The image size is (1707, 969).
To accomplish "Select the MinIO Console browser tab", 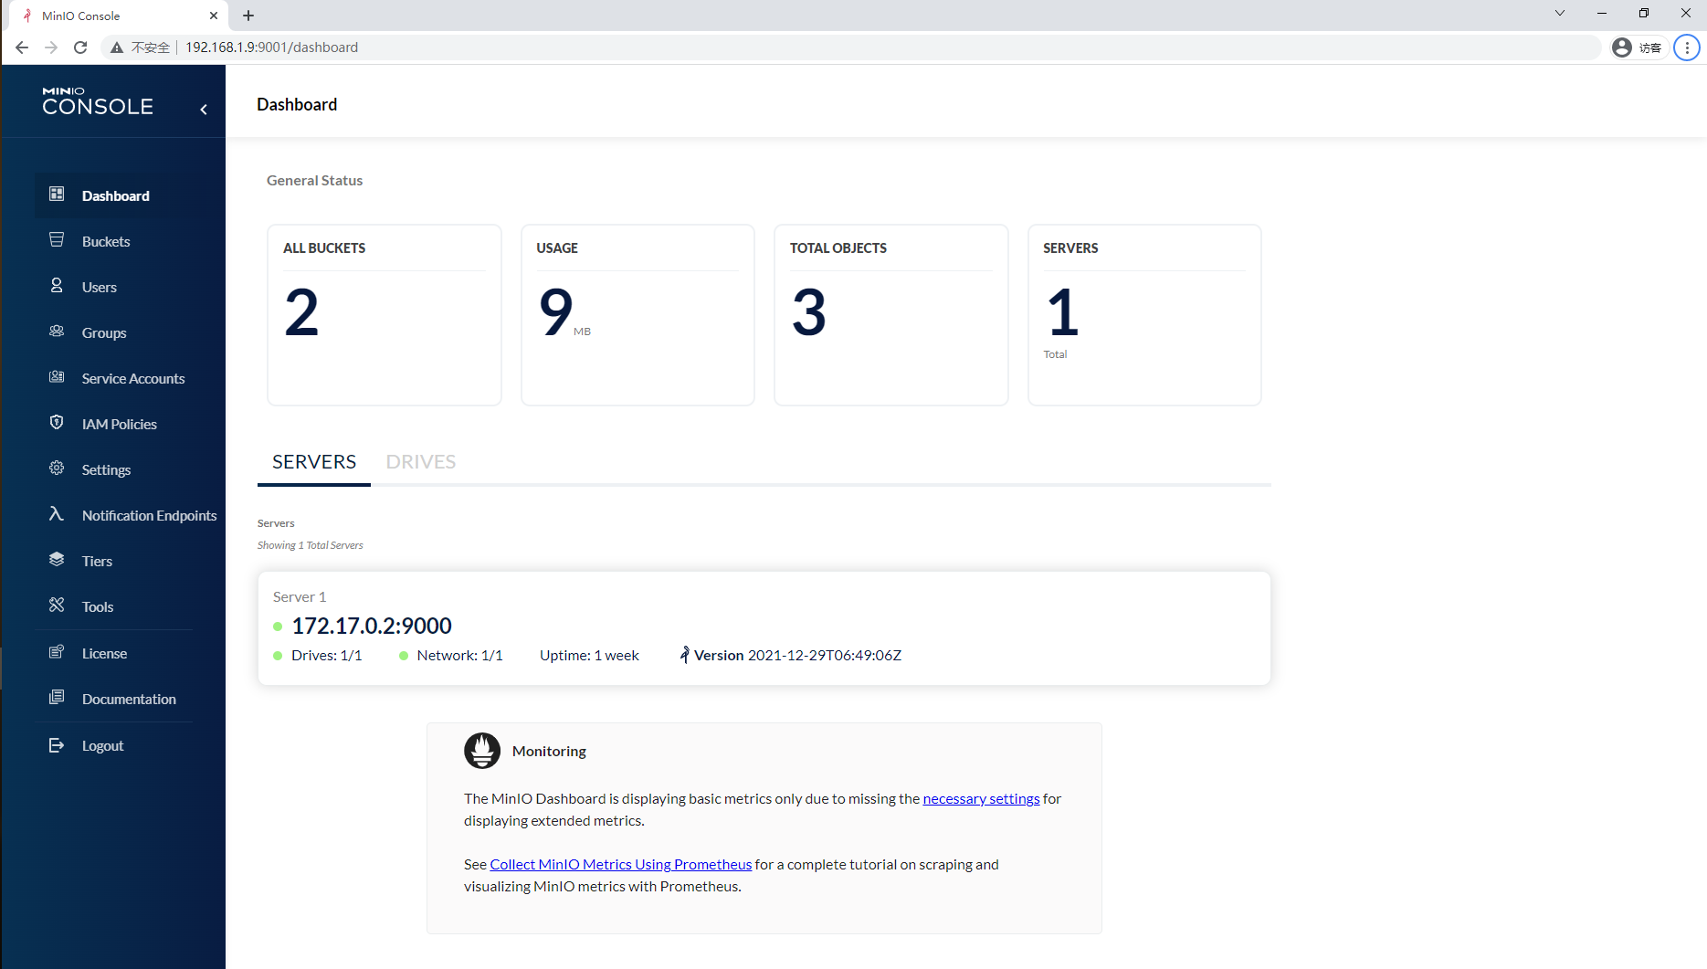I will (120, 16).
